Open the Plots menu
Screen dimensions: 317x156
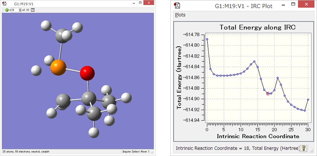[180, 15]
